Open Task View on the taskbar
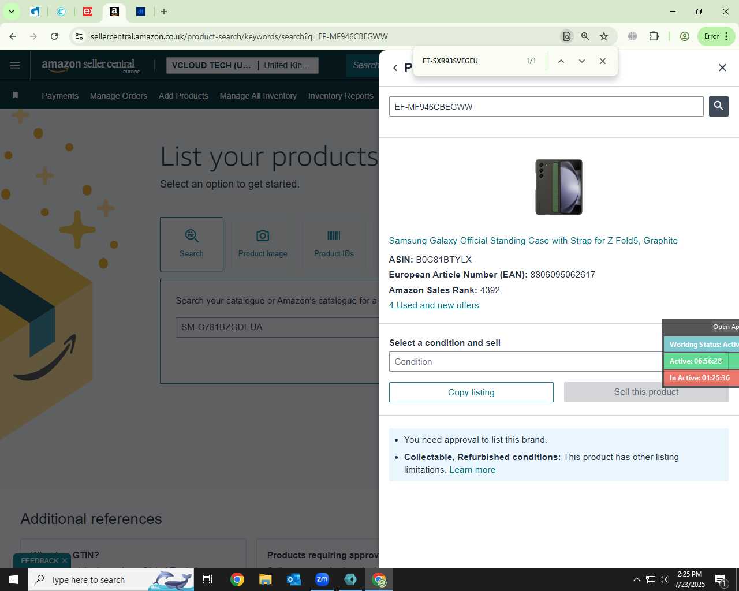The image size is (739, 591). pos(208,579)
